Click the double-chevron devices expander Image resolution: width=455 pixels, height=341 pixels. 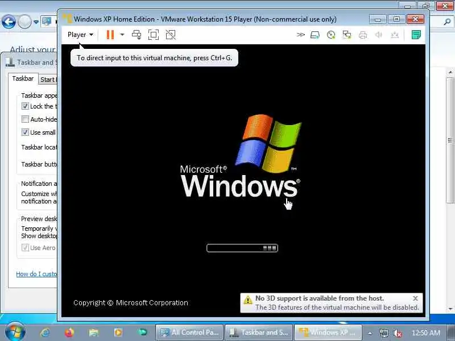[x=301, y=35]
